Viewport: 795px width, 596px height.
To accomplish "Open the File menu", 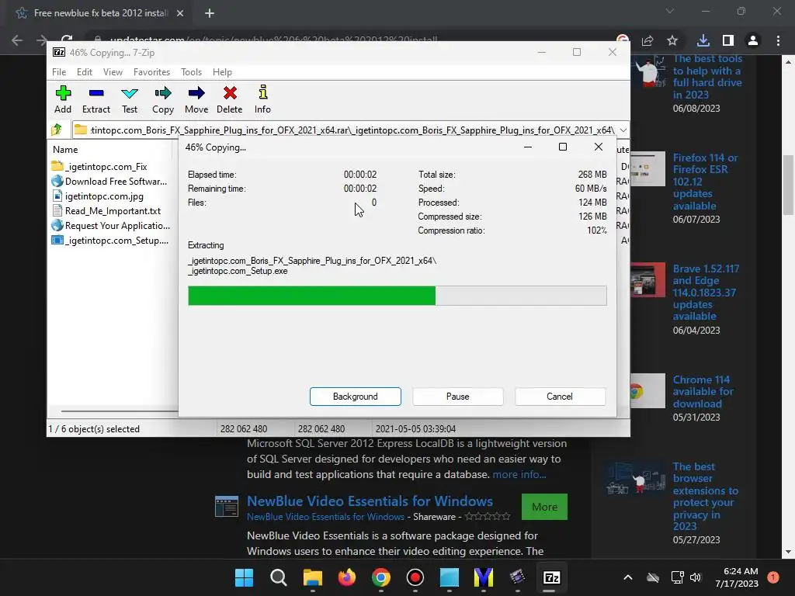I will click(x=59, y=72).
